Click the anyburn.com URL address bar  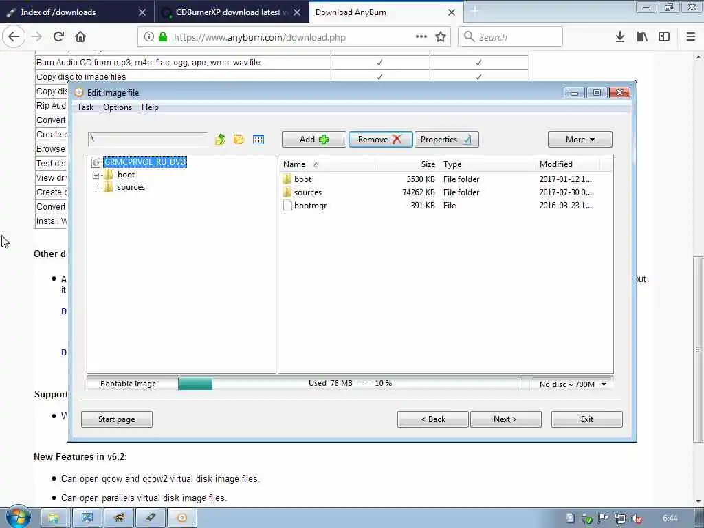(259, 37)
